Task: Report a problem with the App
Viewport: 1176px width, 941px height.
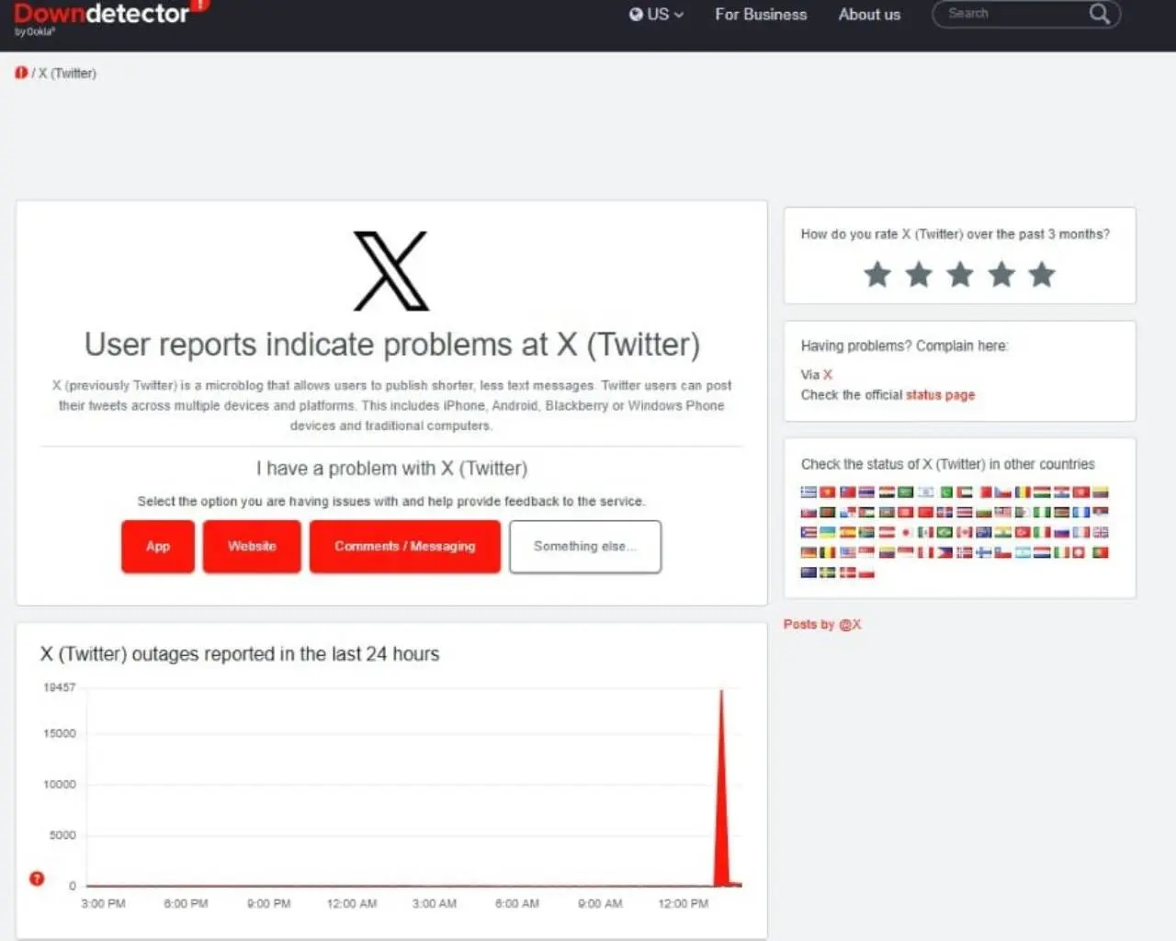Action: click(158, 546)
